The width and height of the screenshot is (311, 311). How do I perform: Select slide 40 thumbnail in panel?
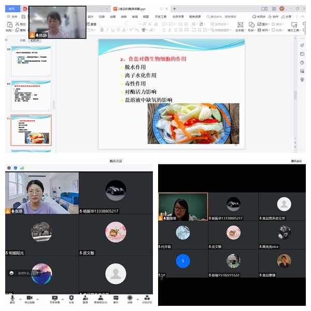(31, 94)
